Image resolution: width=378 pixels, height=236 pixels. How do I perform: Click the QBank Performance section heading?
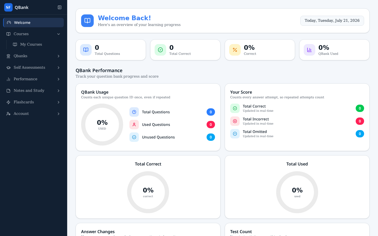(x=99, y=71)
